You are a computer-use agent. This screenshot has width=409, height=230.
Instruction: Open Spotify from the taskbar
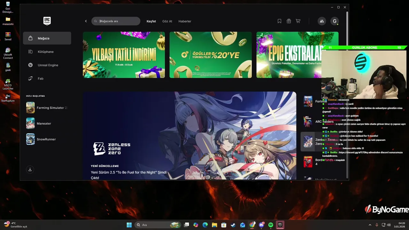pos(271,225)
